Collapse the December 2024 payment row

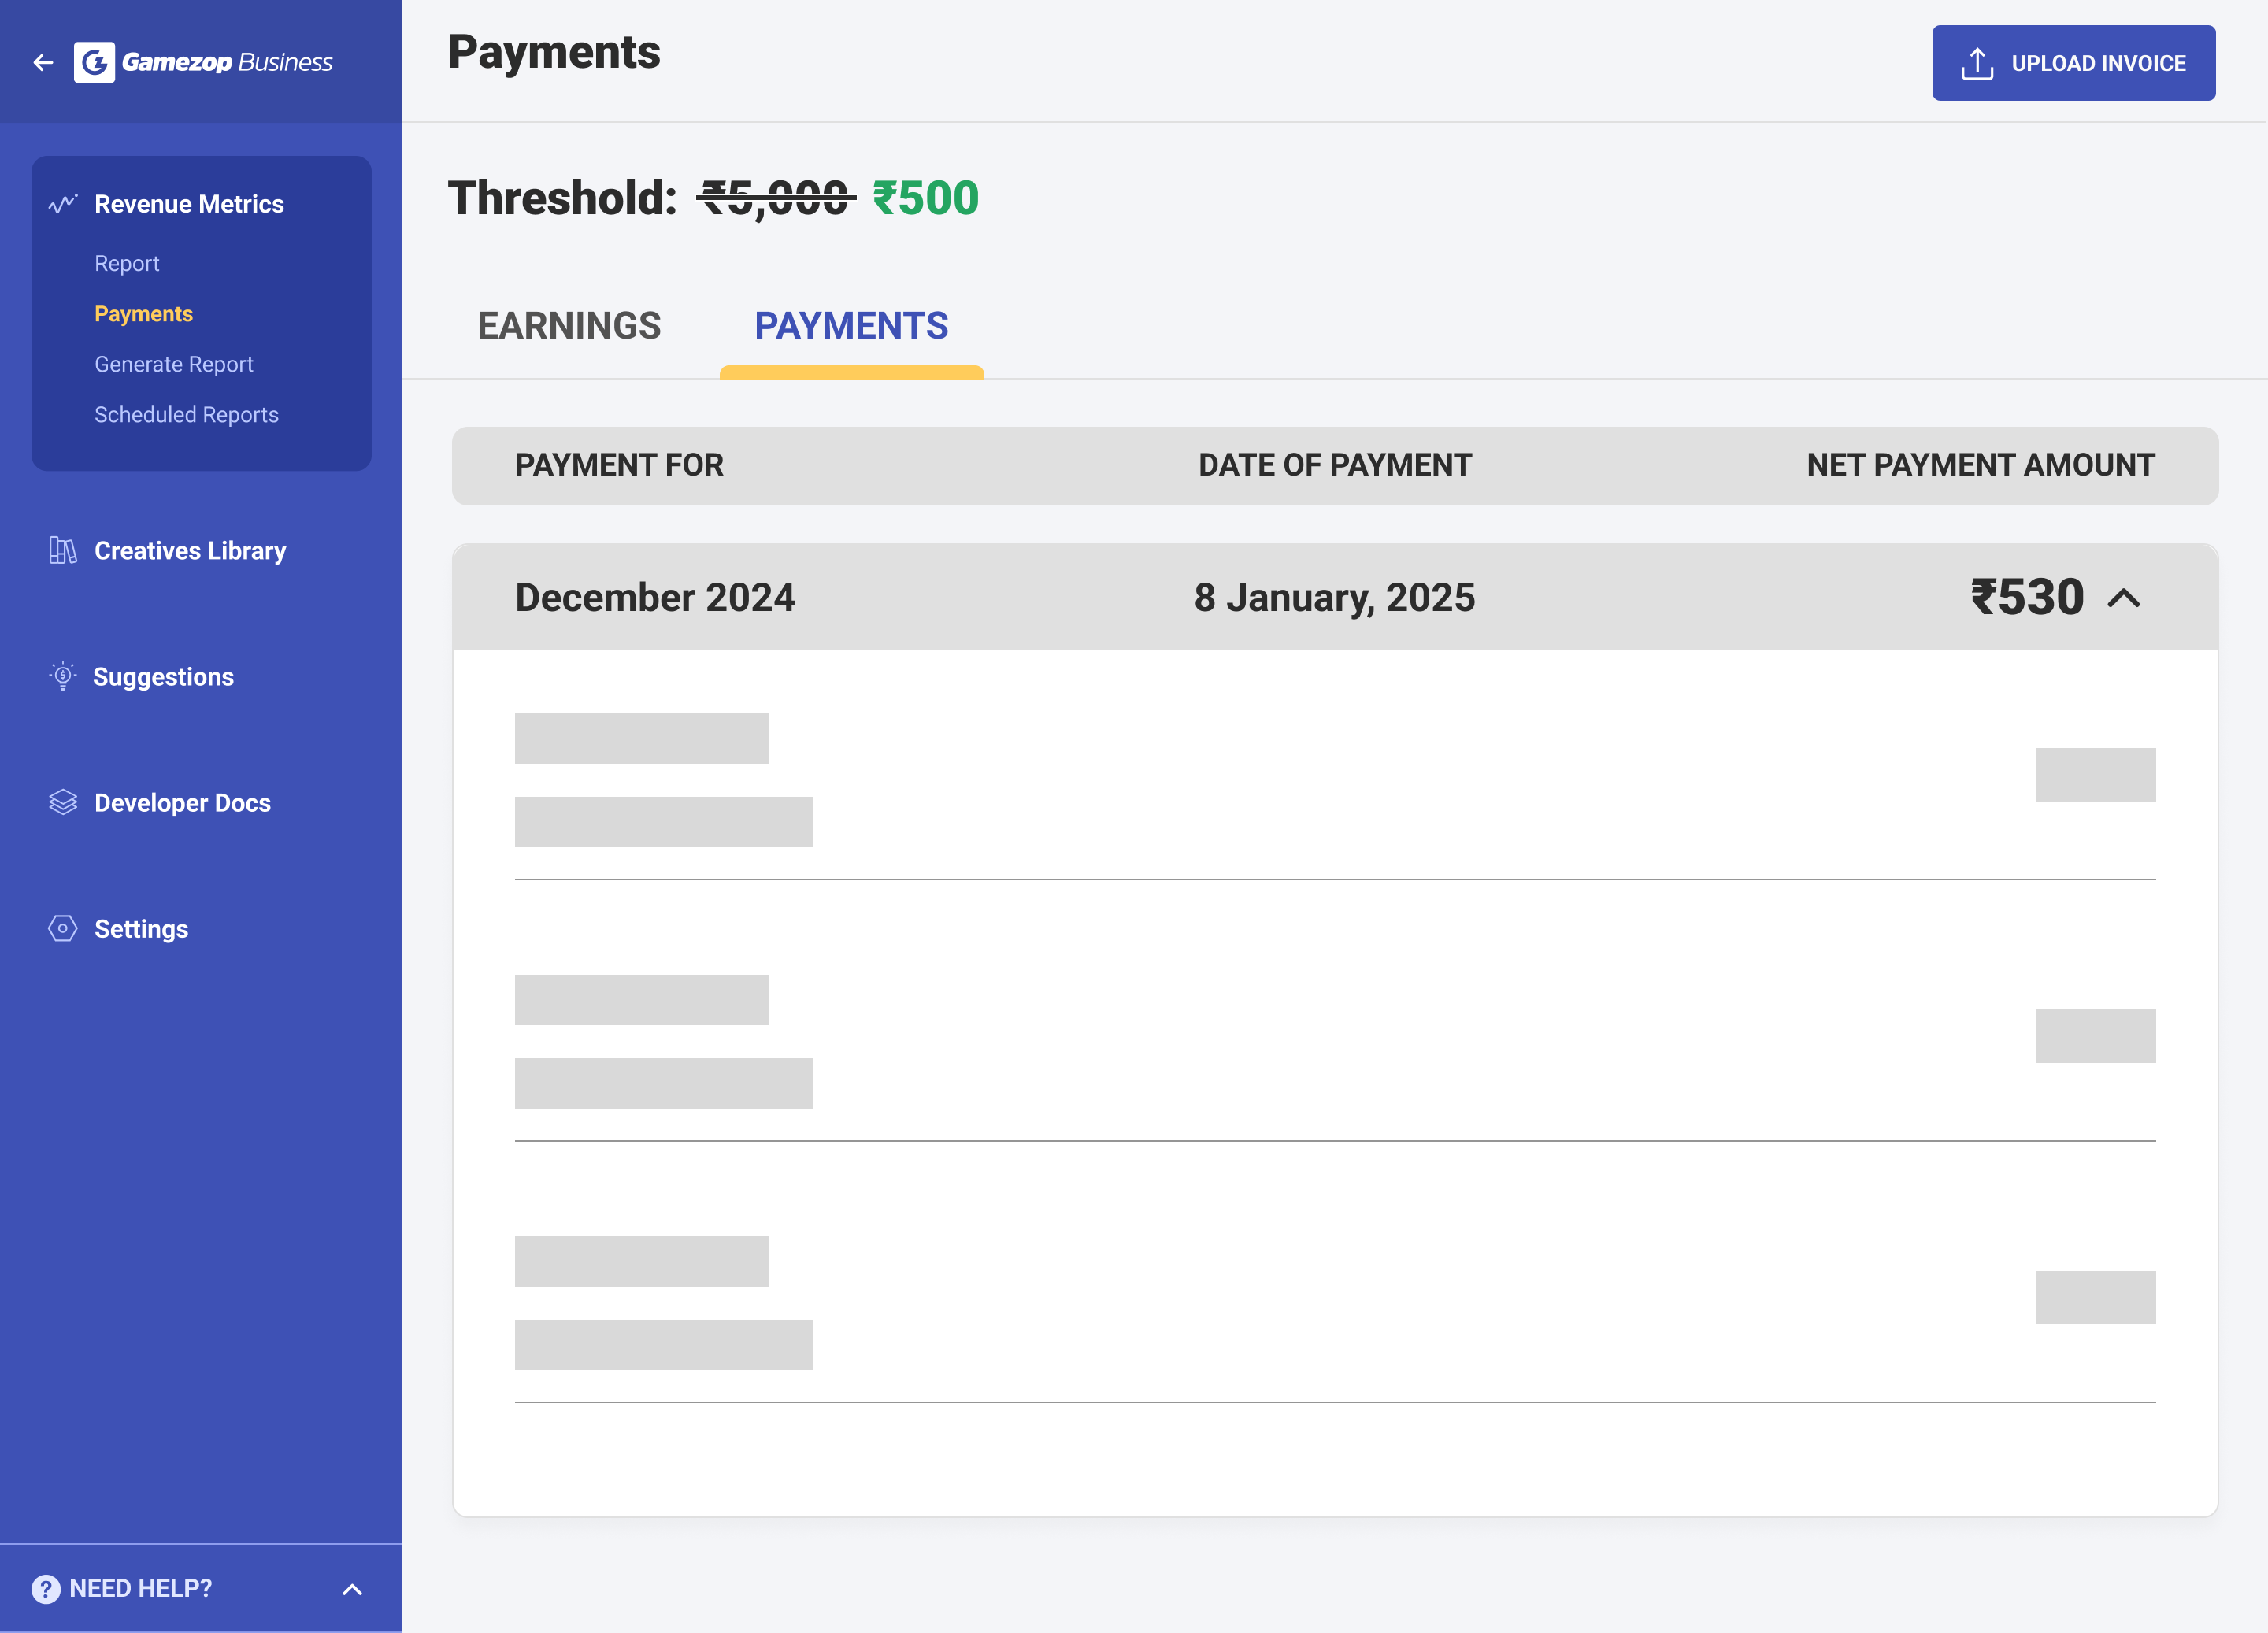tap(2124, 598)
